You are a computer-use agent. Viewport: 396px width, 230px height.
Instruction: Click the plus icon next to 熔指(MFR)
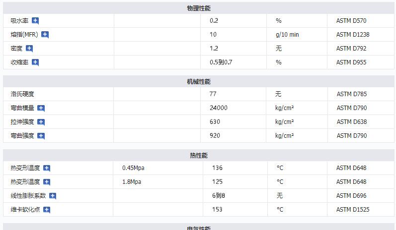coord(45,35)
